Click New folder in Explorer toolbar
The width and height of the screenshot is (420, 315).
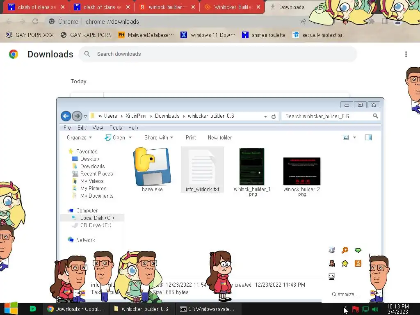click(x=220, y=137)
